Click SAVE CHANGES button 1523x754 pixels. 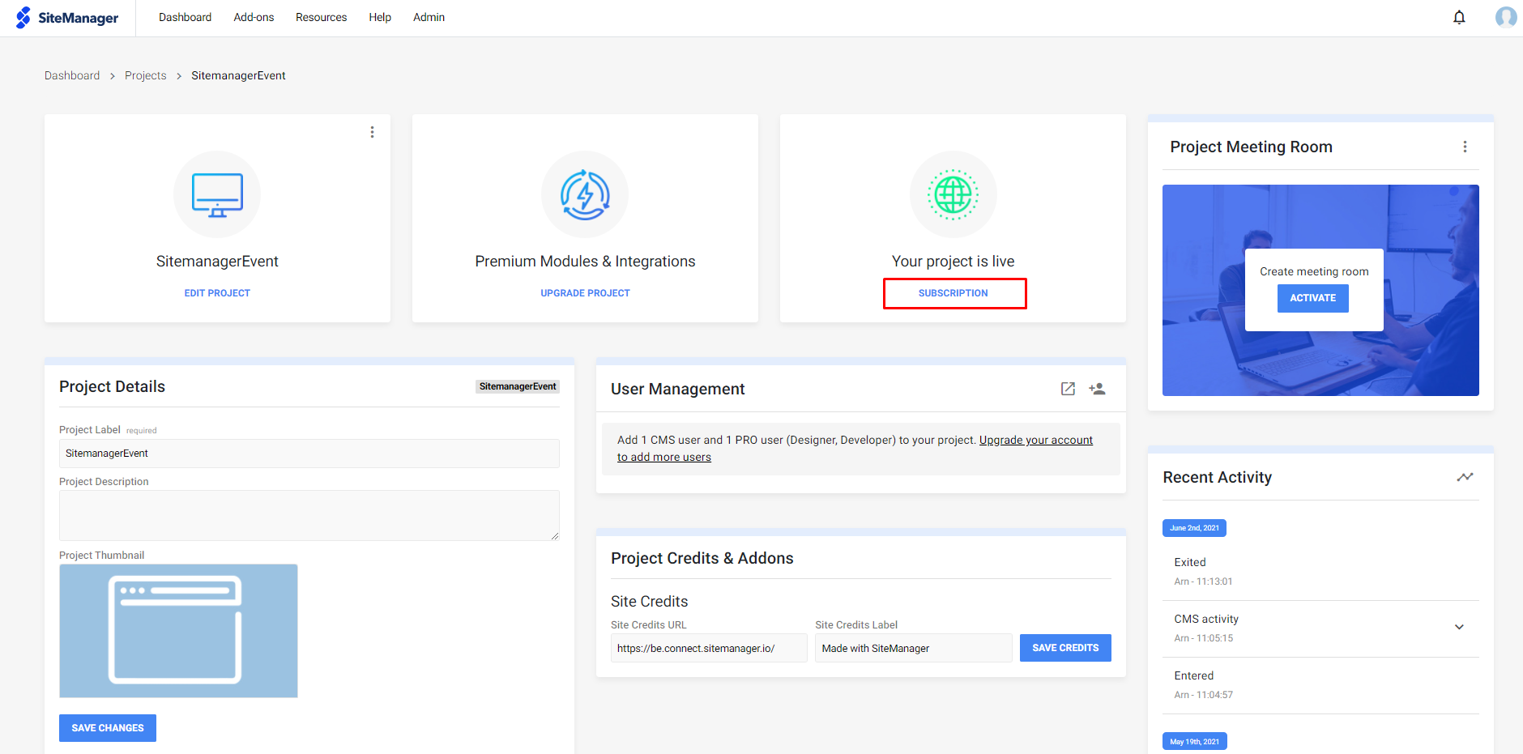(x=108, y=728)
